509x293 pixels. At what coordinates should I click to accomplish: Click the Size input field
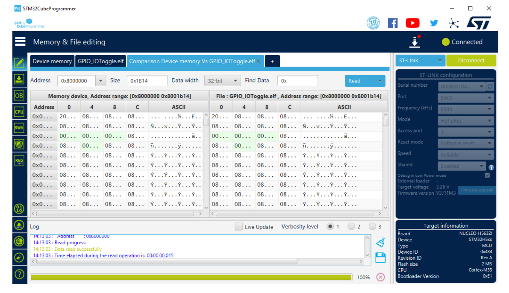(147, 81)
